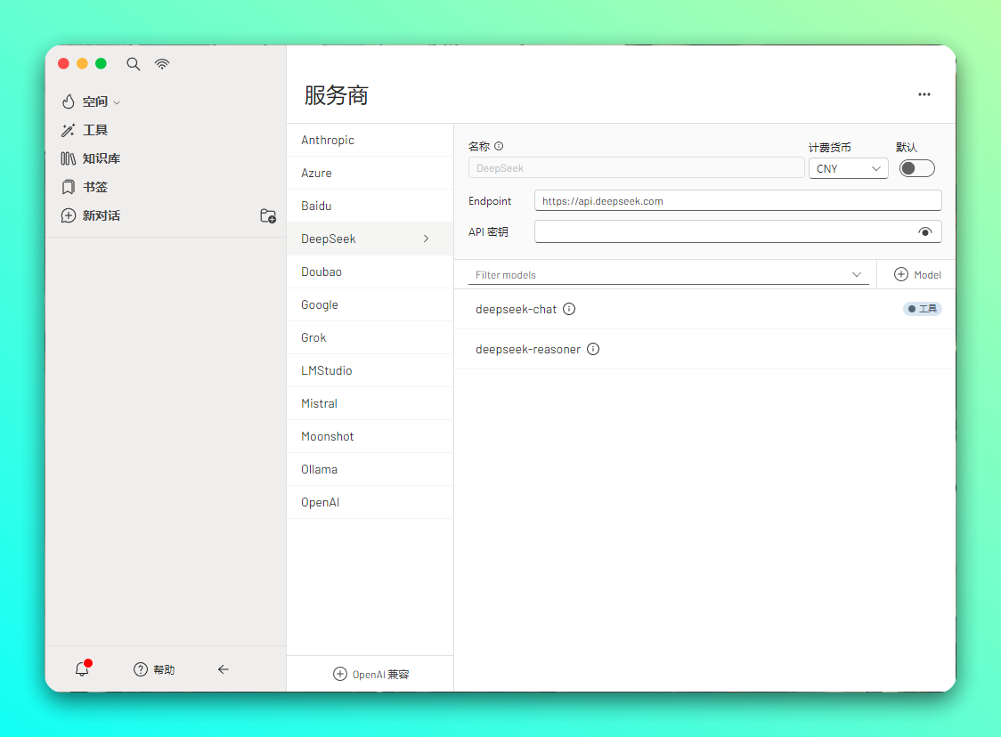Screen dimensions: 1001x737
Task: Add a new Model
Action: pyautogui.click(x=916, y=275)
